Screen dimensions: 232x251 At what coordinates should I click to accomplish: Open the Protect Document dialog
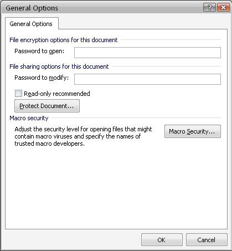coord(47,106)
